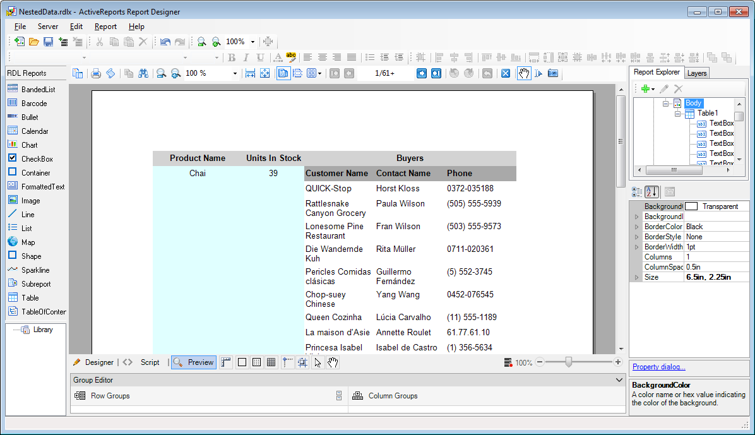Click the Zoom Out magnifier in main toolbar
The height and width of the screenshot is (435, 755).
pyautogui.click(x=202, y=42)
